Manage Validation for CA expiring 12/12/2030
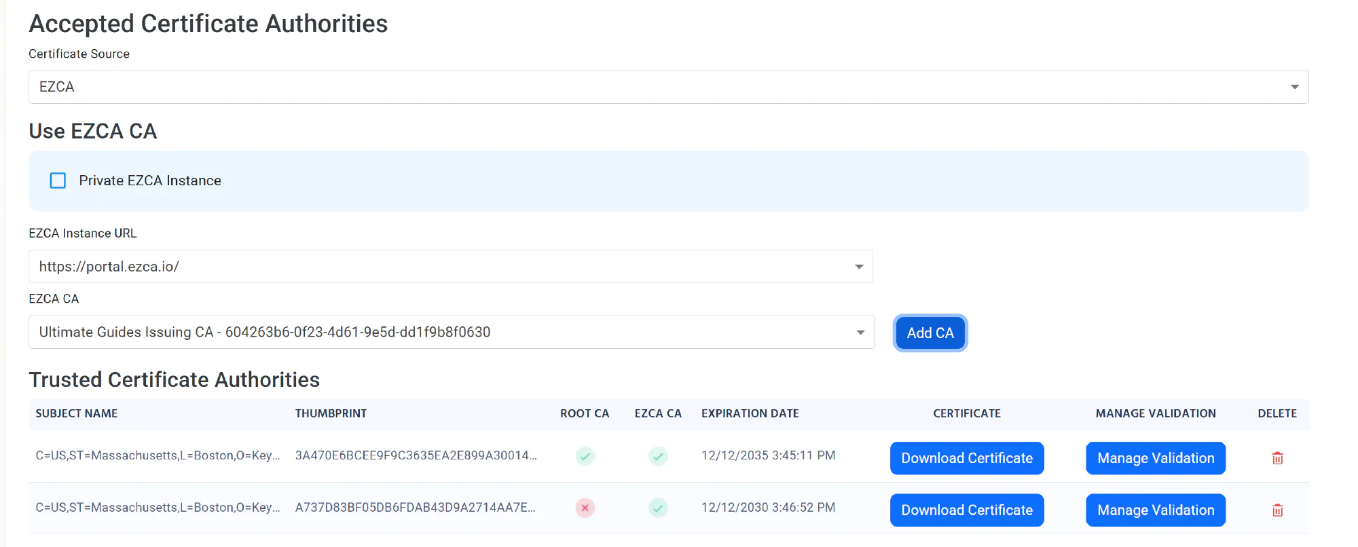Screen dimensions: 1358x547 [x=1156, y=510]
